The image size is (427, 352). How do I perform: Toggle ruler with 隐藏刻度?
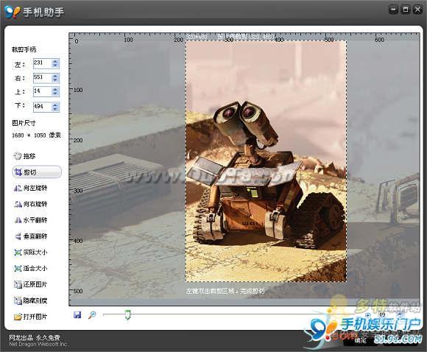[30, 300]
